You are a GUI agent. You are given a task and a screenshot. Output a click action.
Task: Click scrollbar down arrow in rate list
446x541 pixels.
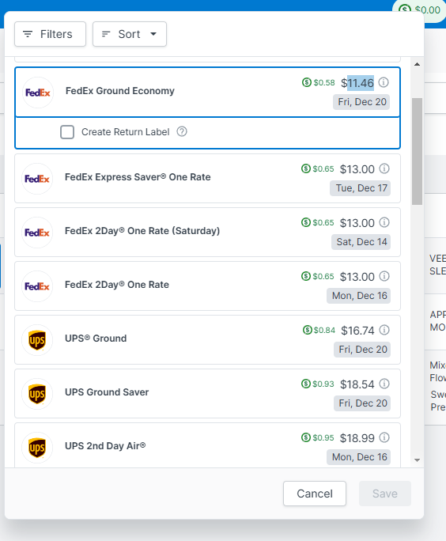pos(417,460)
